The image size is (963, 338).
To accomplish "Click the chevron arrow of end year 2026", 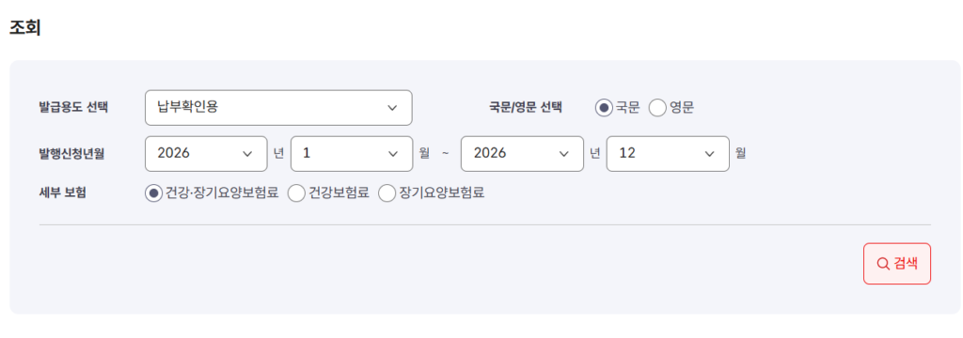I will (564, 153).
